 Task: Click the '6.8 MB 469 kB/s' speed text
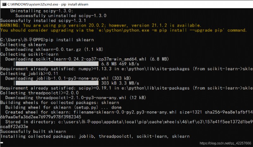(x=120, y=64)
